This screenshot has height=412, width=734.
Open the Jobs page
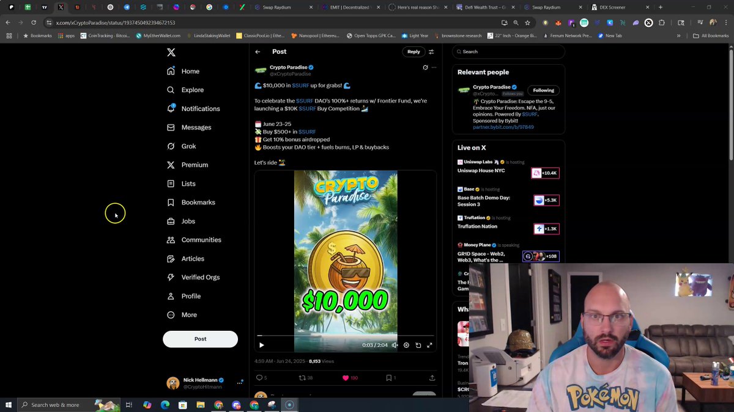pyautogui.click(x=180, y=221)
